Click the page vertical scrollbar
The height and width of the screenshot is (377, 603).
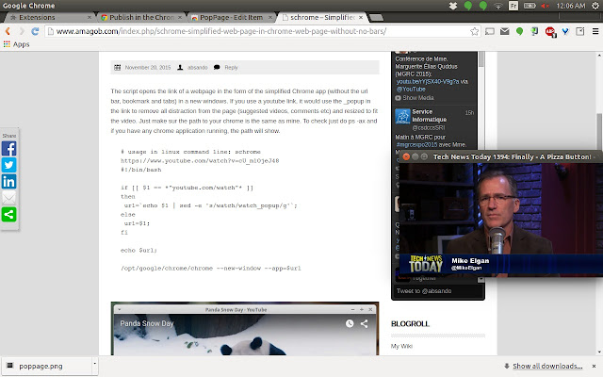tap(599, 132)
